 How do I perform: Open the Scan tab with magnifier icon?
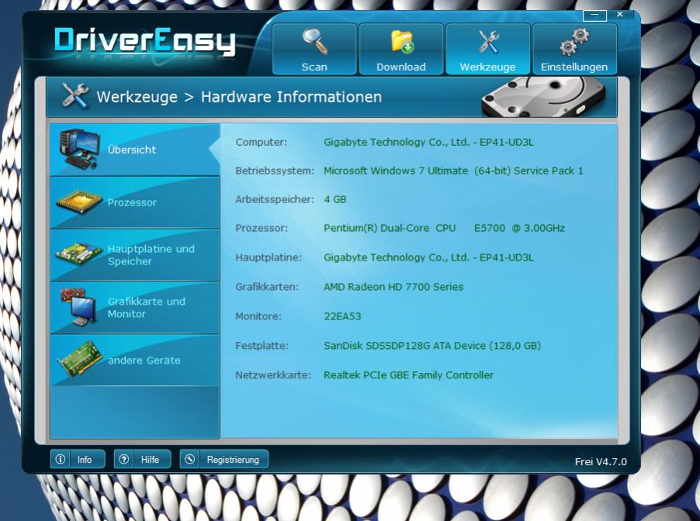click(x=314, y=49)
